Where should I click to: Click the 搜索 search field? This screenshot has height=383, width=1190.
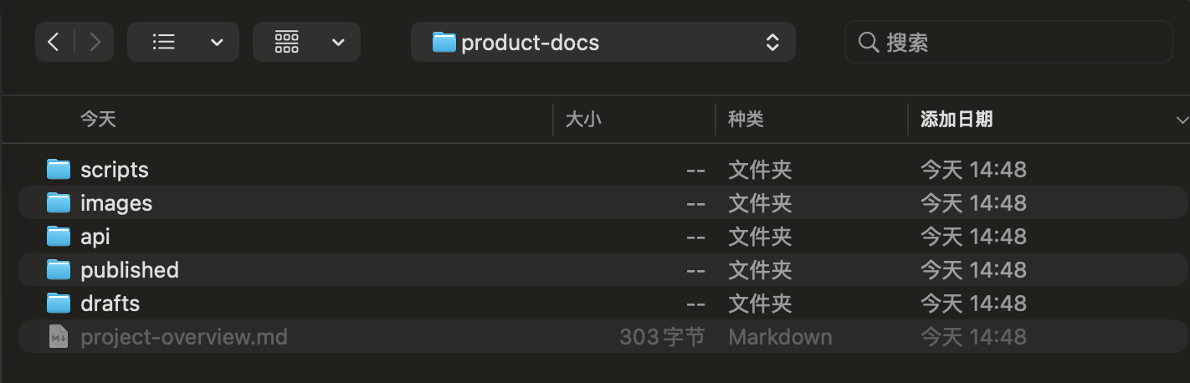point(1008,42)
